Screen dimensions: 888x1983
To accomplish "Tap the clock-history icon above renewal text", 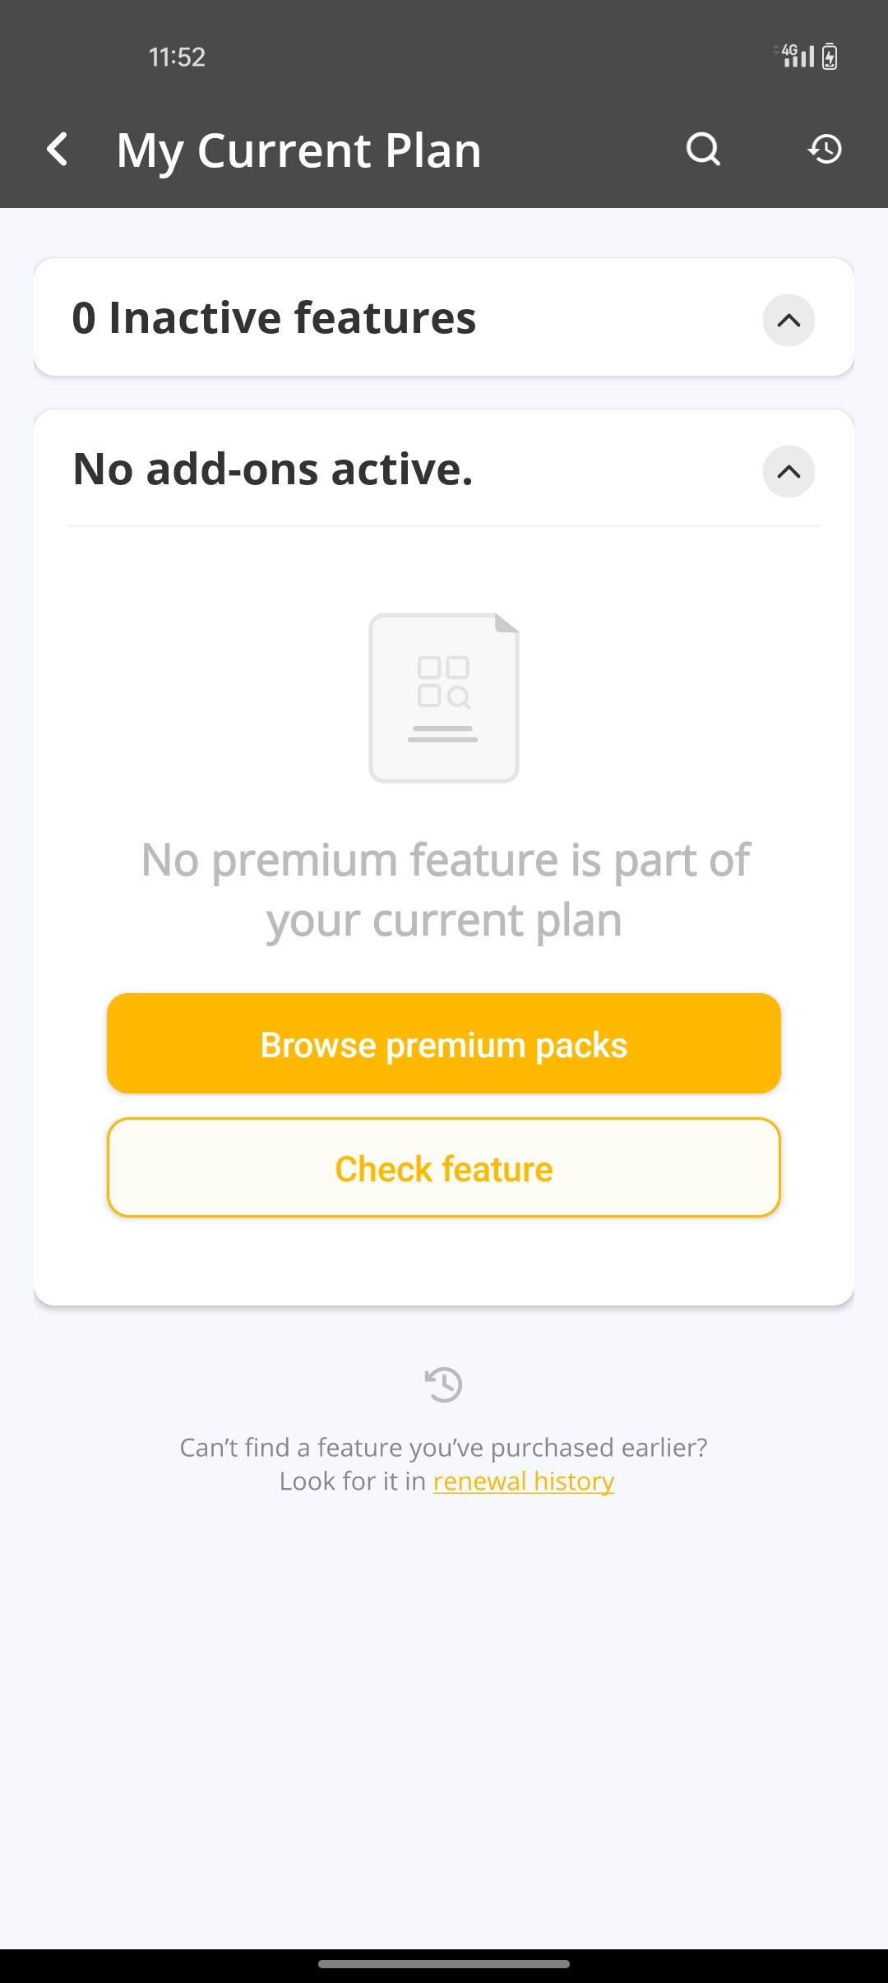I will [x=444, y=1384].
